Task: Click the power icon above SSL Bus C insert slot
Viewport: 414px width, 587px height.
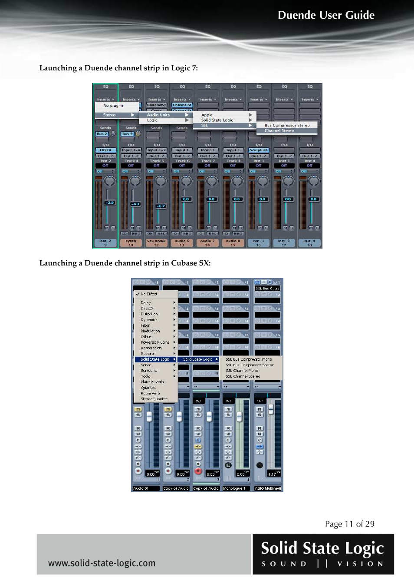Action: 257,282
